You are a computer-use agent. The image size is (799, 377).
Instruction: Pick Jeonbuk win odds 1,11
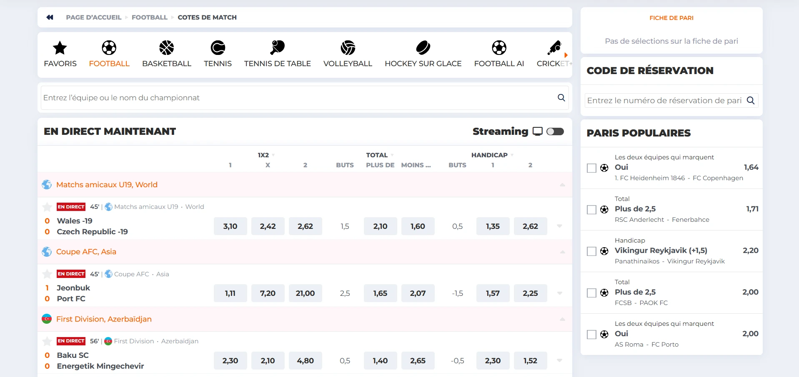[x=230, y=293]
